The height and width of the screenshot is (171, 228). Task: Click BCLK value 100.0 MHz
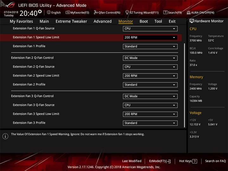coord(196,53)
